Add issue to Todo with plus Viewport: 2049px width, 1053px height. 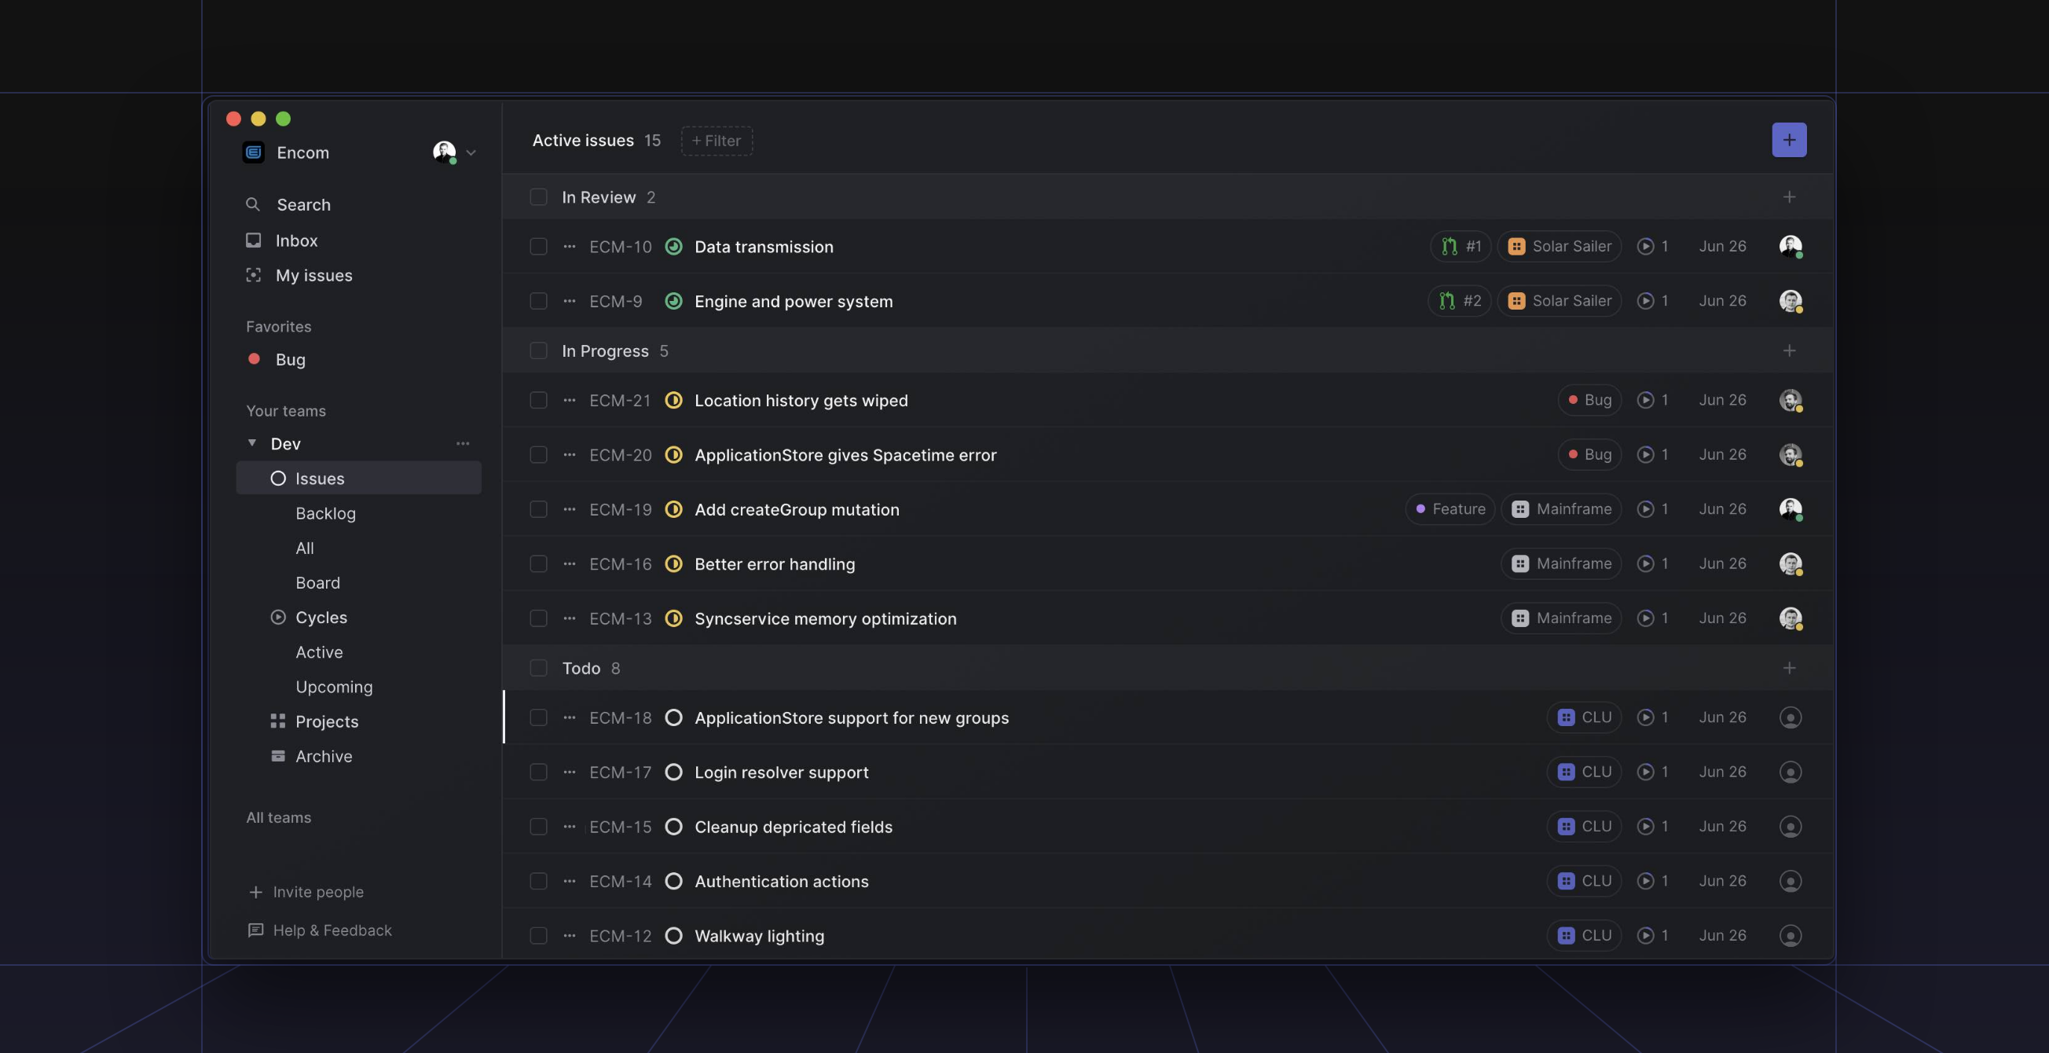click(x=1789, y=668)
